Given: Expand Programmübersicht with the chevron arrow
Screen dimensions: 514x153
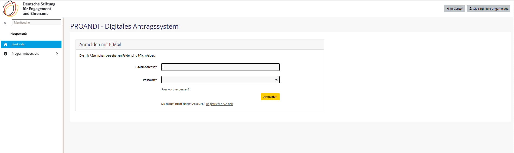Looking at the screenshot, I should [x=57, y=54].
